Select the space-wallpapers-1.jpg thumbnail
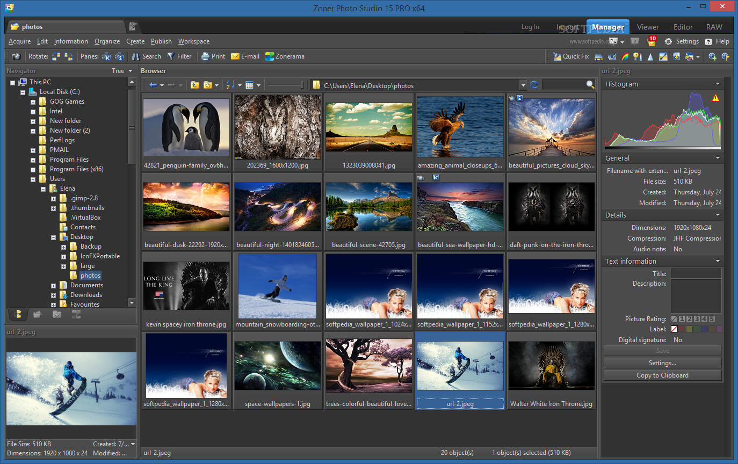 278,371
